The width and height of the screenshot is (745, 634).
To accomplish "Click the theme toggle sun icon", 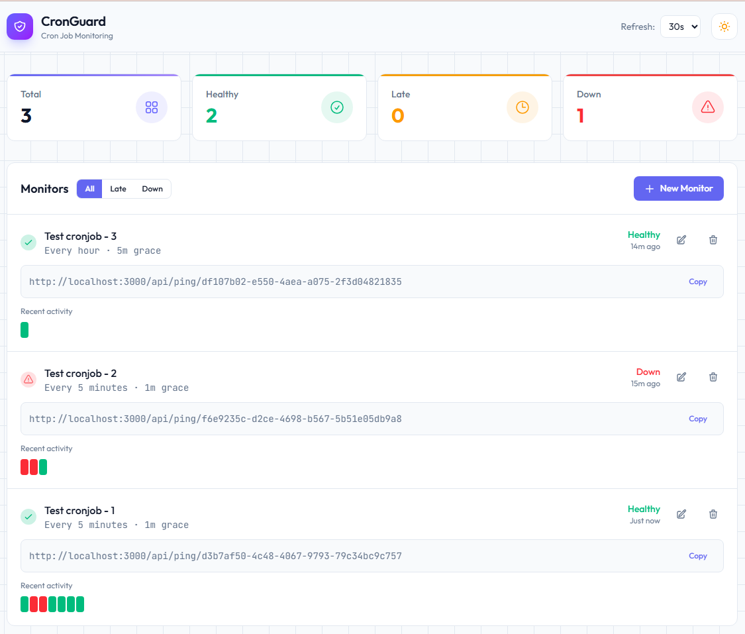I will 724,26.
